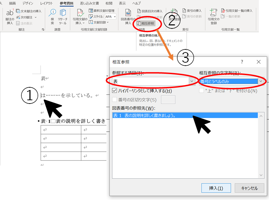The height and width of the screenshot is (200, 269).
Task: Click the text はーーーを示している。
Action: [67, 95]
